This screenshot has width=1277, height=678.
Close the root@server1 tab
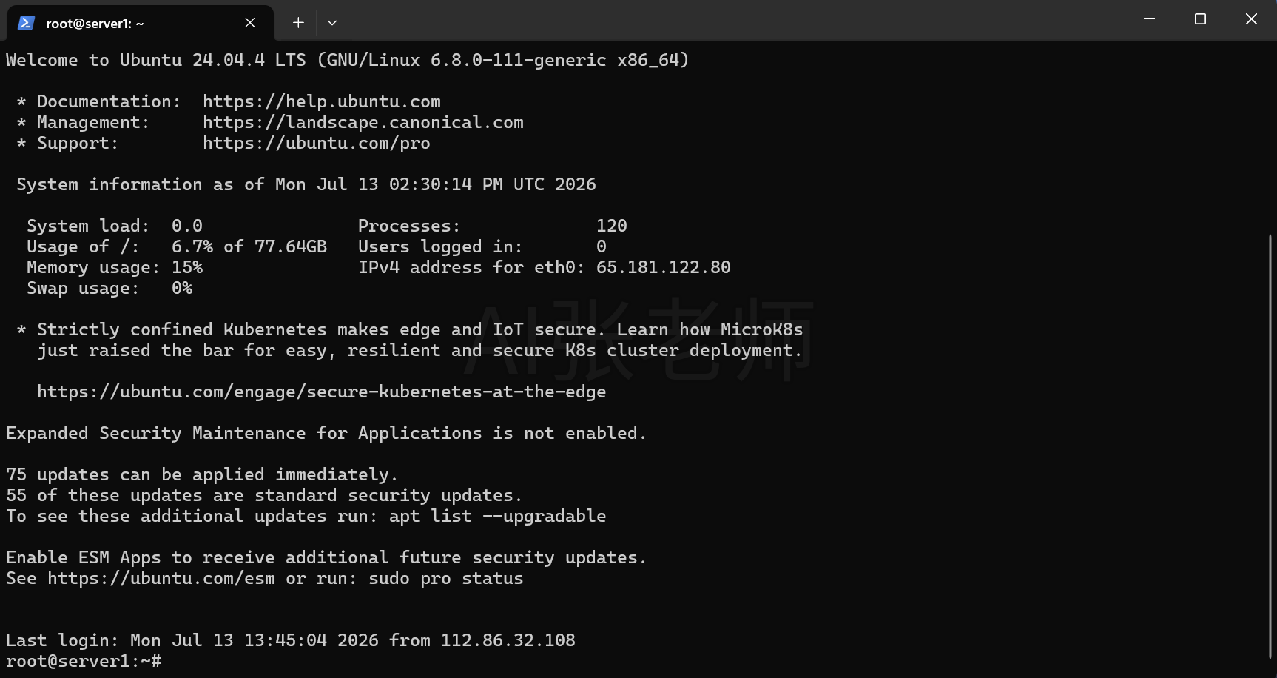250,23
